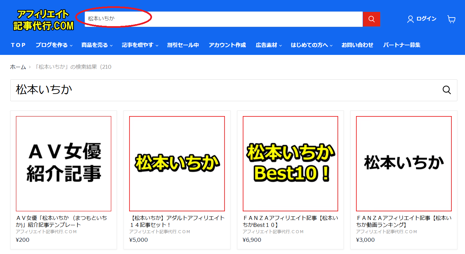Click the ログイン link
This screenshot has width=465, height=254.
click(x=426, y=19)
